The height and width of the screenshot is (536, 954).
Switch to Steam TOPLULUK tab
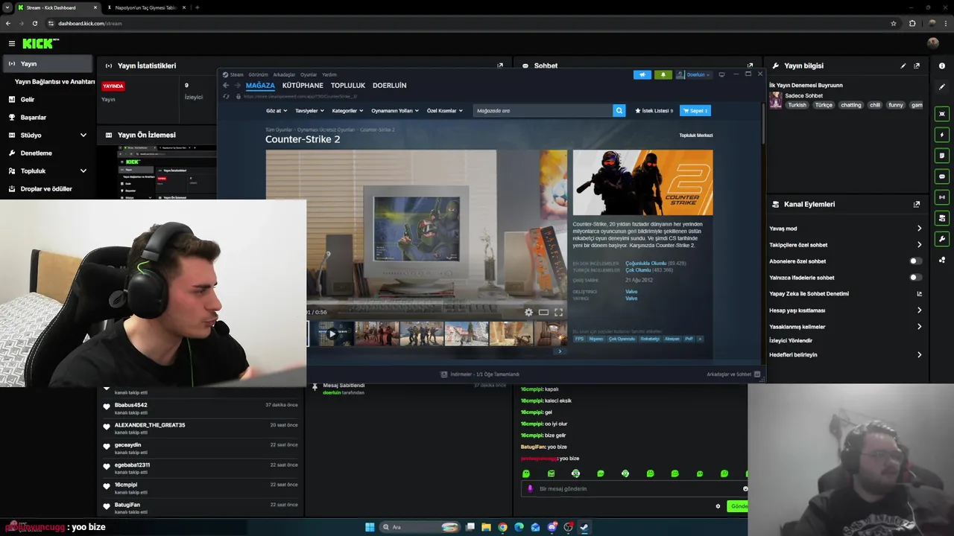tap(348, 86)
